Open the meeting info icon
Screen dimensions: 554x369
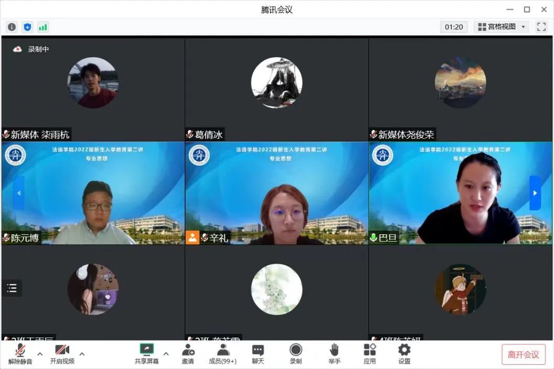tap(12, 27)
